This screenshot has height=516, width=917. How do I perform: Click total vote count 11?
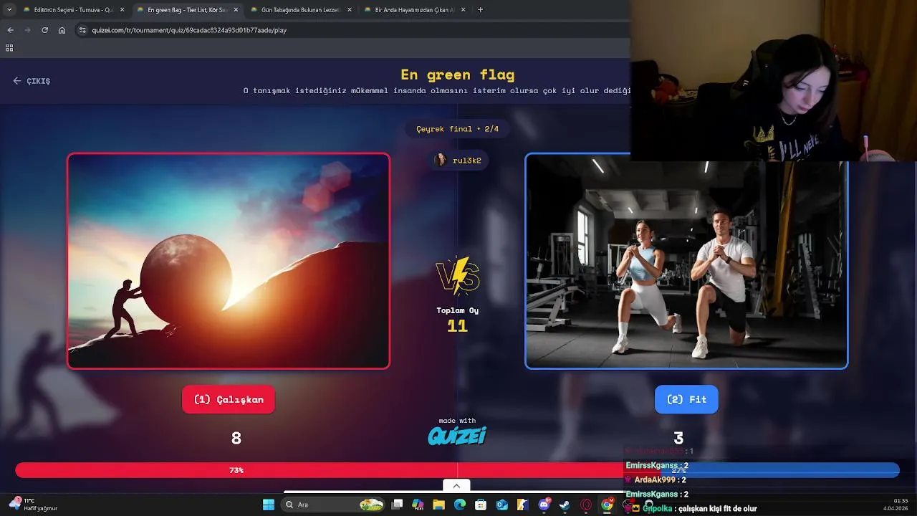(457, 326)
